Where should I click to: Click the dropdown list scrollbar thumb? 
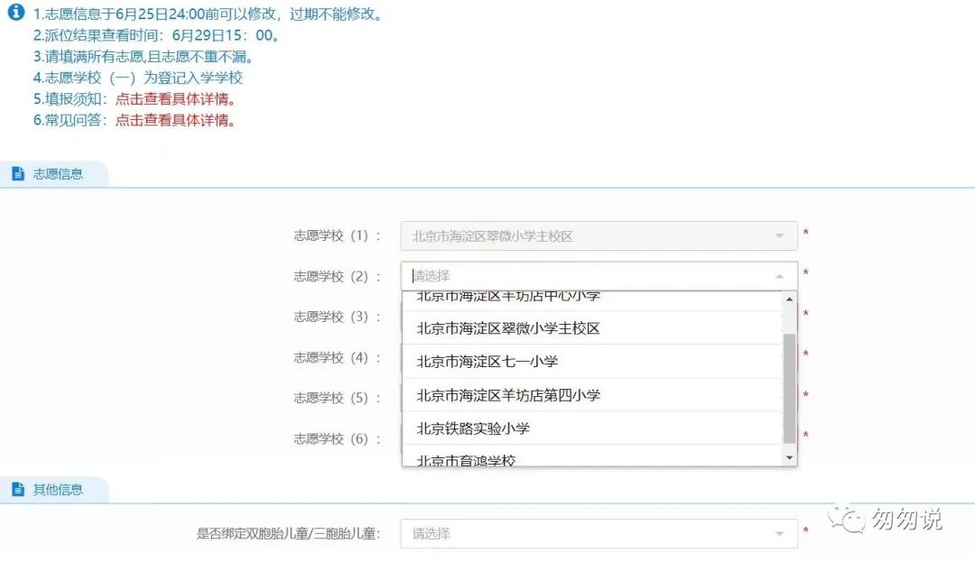(x=789, y=388)
